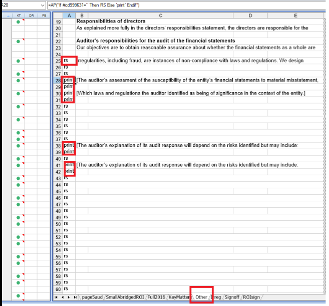This screenshot has width=329, height=306.
Task: Click 'Responsibilities of directors' heading cell
Action: 111,21
